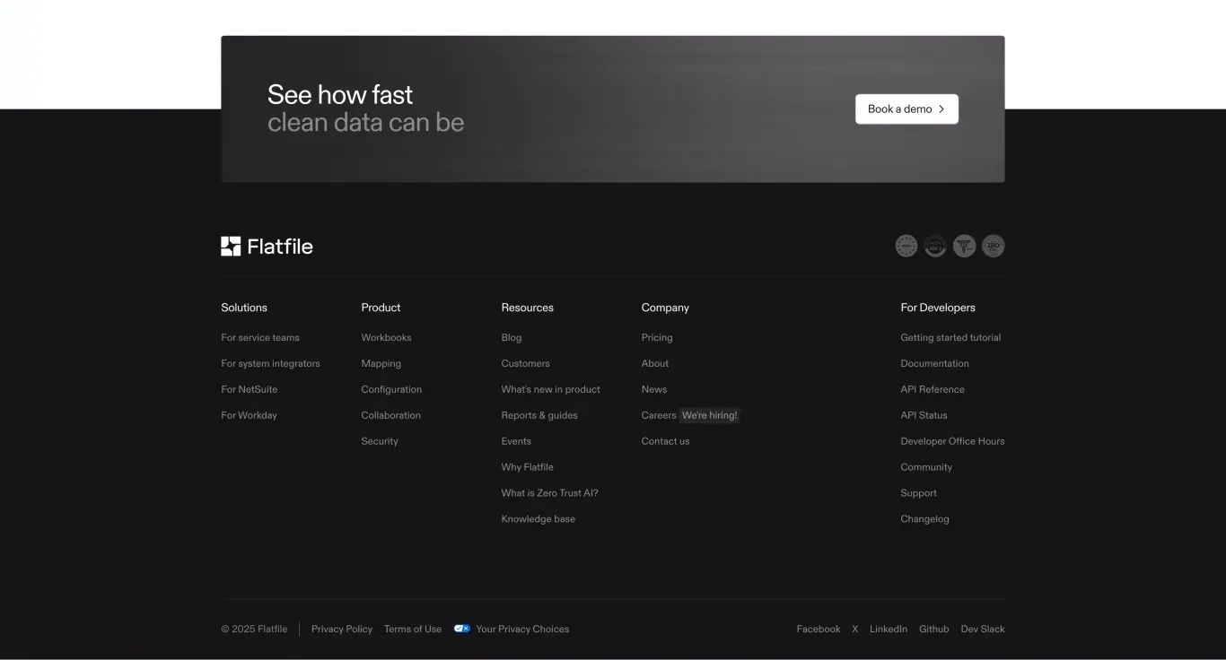Screen dimensions: 1226x660
Task: Click the © 2025 Flatfile copyright text
Action: [254, 630]
